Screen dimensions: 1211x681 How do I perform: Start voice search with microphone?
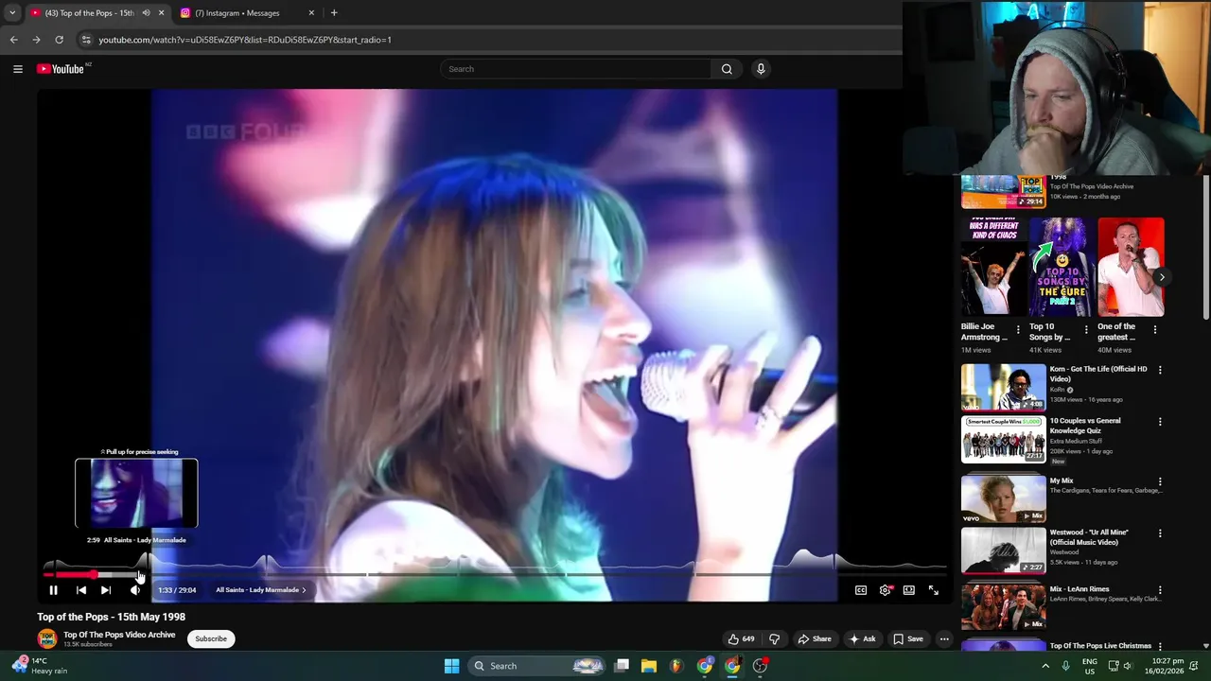761,69
